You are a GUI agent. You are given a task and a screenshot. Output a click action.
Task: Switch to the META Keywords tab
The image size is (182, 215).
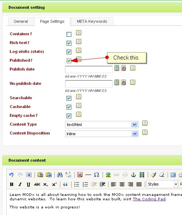[x=92, y=21]
